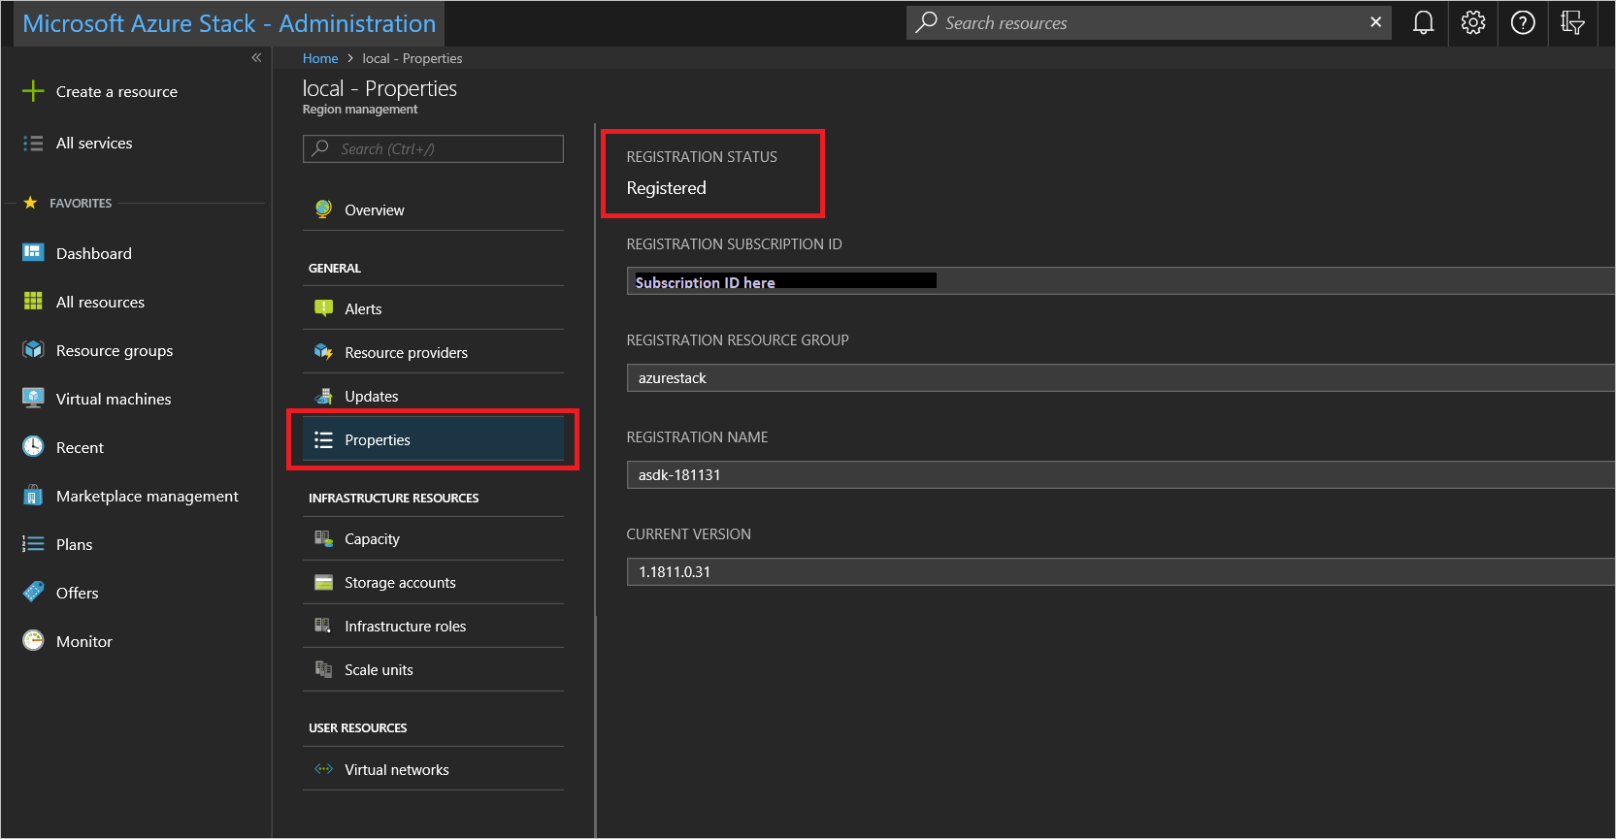Click the Virtual machines monitor icon

coord(33,399)
